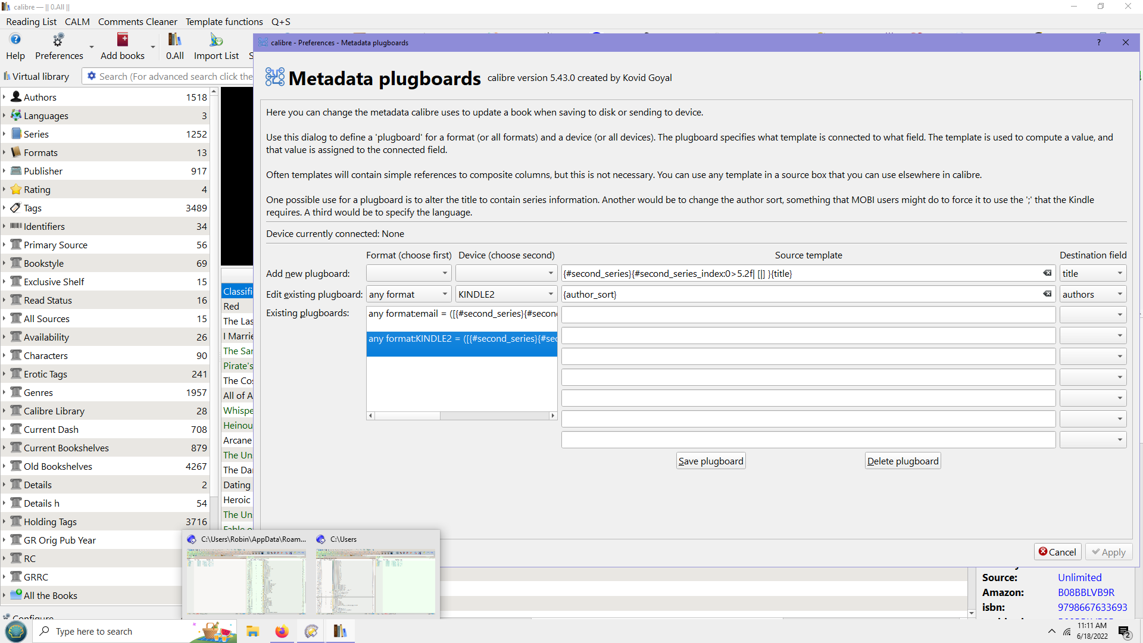Click the isbn 9798667633693 link
The image size is (1143, 643).
point(1092,607)
